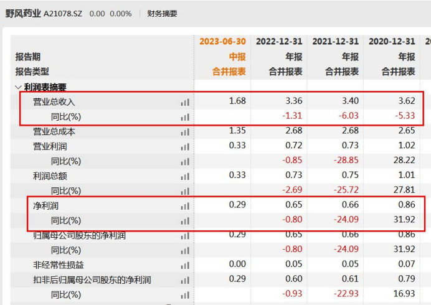Open chart icon for 净利润 row
This screenshot has width=431, height=305.
(185, 207)
